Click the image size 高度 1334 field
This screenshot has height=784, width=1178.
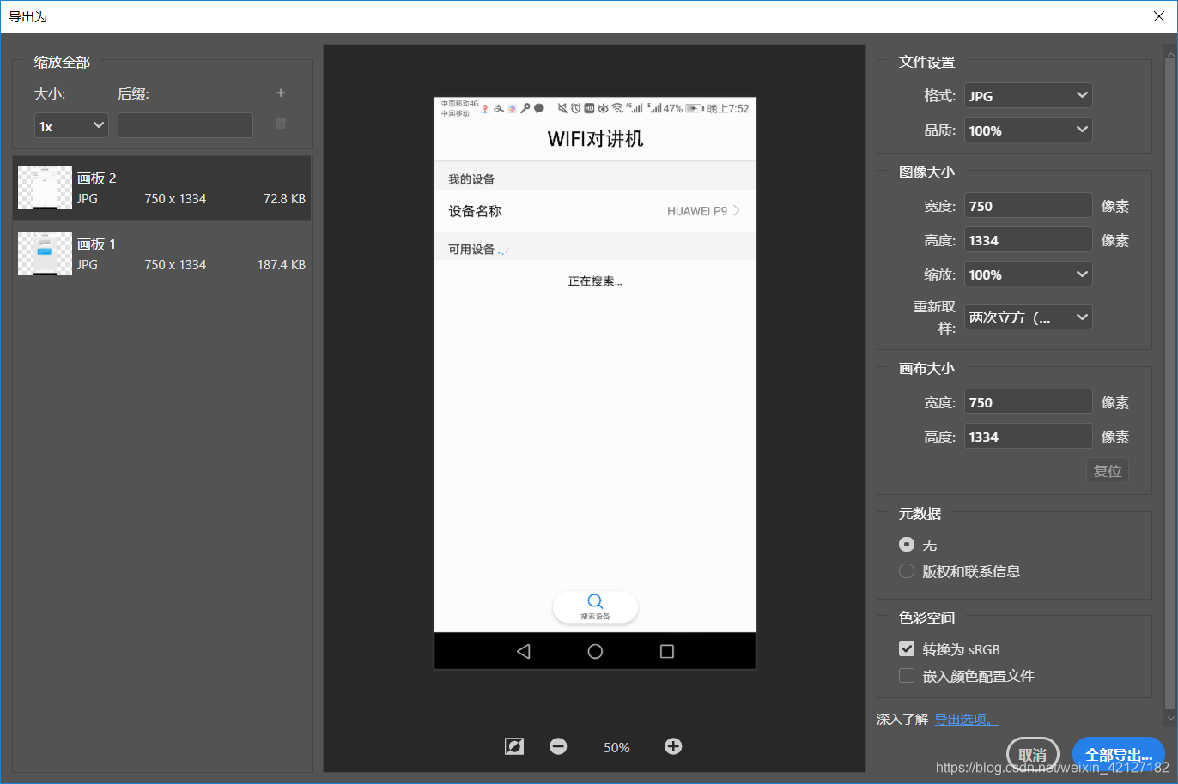coord(1029,239)
